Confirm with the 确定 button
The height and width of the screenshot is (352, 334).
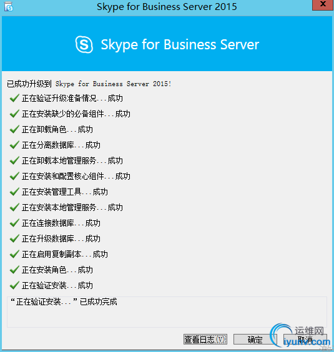(255, 339)
